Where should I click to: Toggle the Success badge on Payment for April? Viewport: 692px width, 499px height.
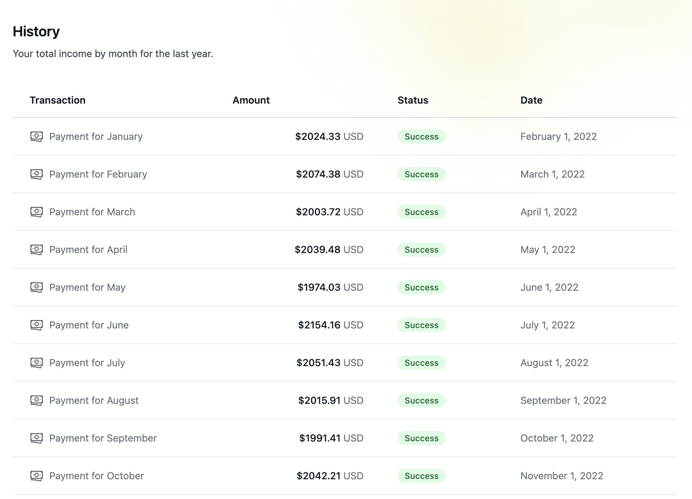421,249
